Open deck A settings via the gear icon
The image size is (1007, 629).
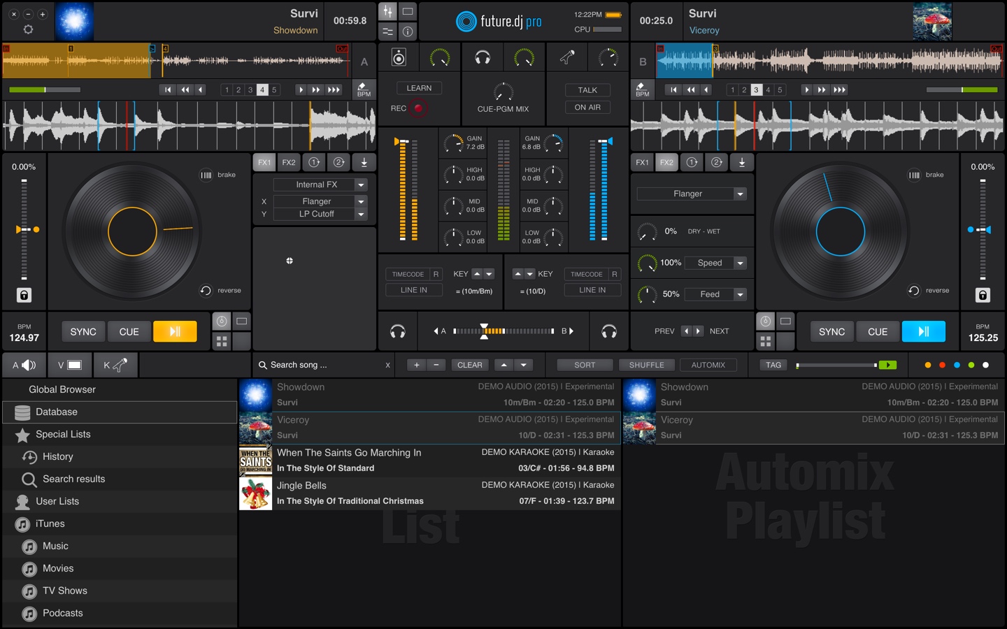(28, 29)
